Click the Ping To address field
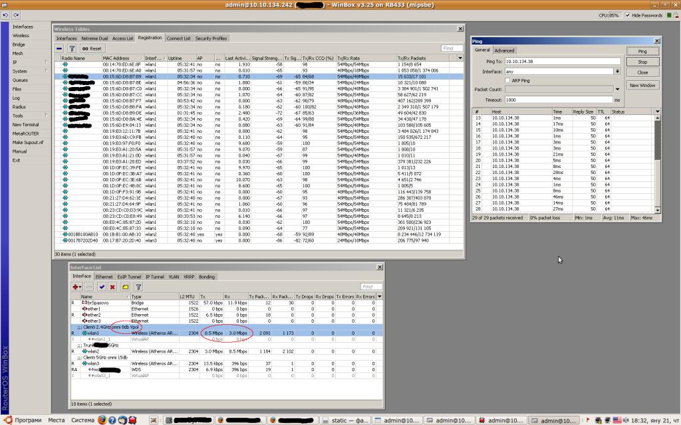 [563, 61]
